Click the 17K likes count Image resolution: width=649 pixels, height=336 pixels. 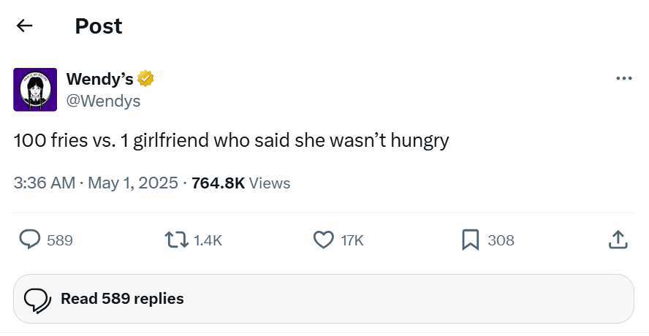(352, 240)
